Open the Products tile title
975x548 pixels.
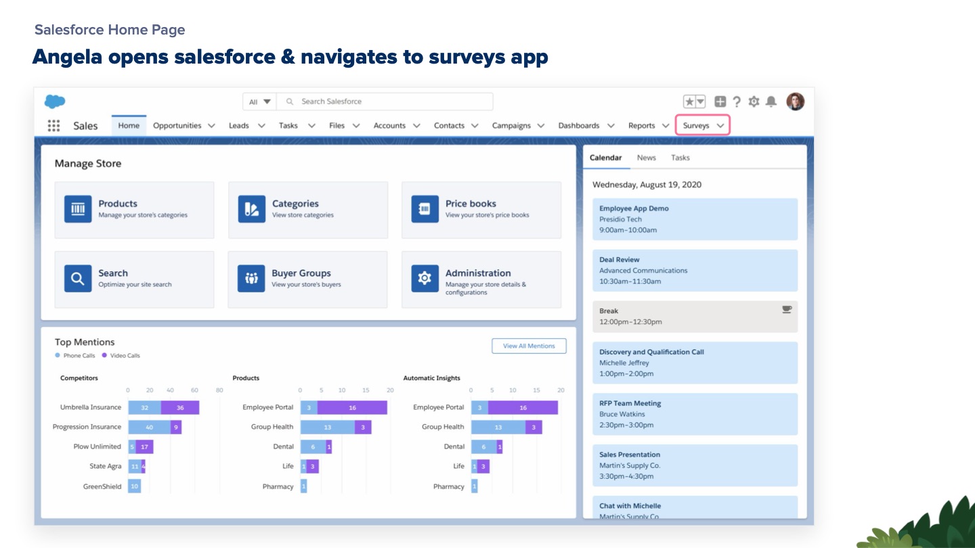[x=118, y=204]
